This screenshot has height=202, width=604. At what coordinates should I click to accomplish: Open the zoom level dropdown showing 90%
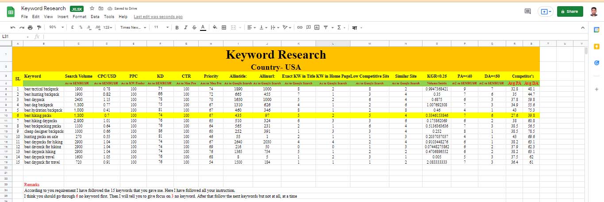(x=55, y=27)
